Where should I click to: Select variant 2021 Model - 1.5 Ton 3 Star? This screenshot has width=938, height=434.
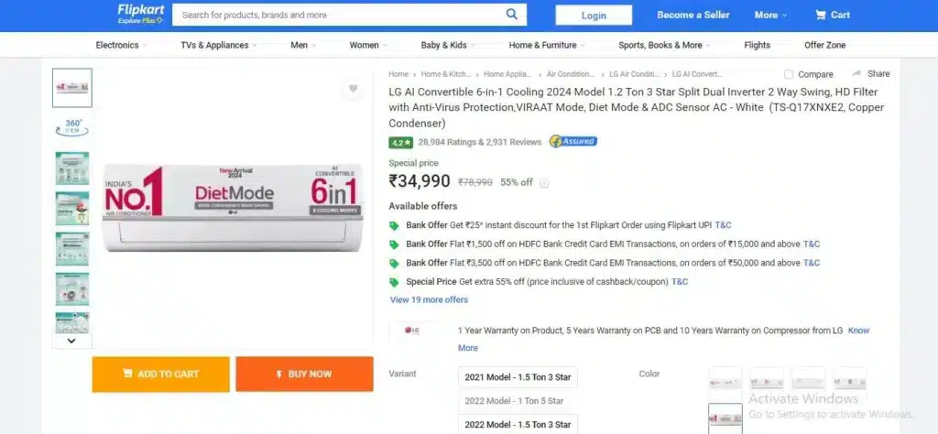(518, 377)
